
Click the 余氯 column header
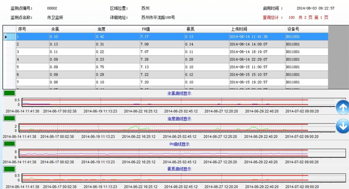coord(72,29)
